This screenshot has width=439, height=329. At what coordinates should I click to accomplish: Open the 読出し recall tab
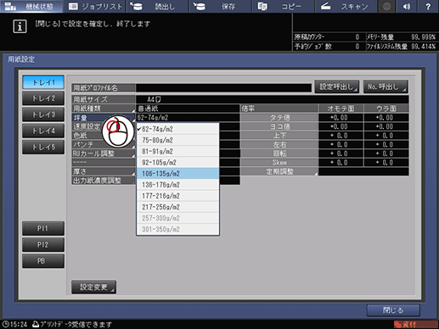pos(158,6)
